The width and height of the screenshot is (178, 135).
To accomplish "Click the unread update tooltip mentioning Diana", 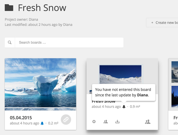I will click(x=124, y=92).
